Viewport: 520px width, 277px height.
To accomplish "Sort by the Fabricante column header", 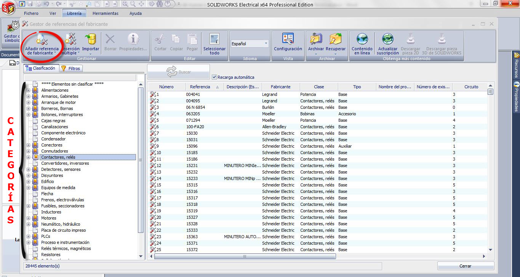I will [280, 87].
